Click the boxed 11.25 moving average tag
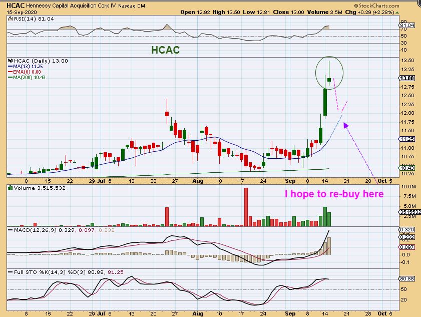Viewport: 421px width, 317px height. pyautogui.click(x=407, y=139)
